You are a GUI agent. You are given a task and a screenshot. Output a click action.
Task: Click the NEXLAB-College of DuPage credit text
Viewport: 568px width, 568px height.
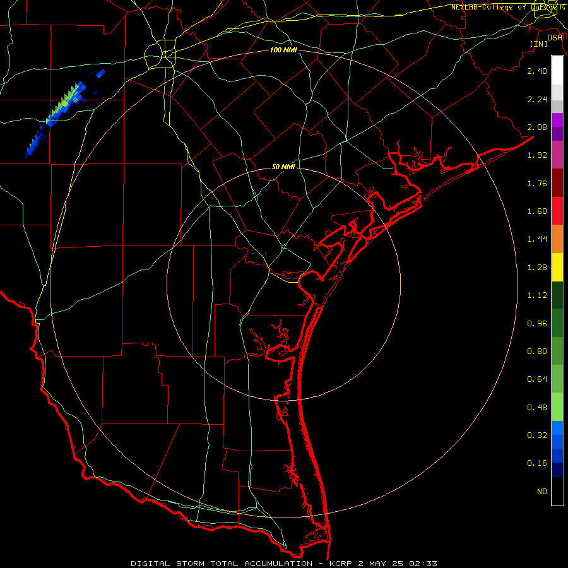tap(507, 7)
